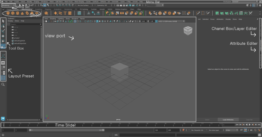Click the single perspective layout preset
The image size is (262, 137).
[3, 63]
